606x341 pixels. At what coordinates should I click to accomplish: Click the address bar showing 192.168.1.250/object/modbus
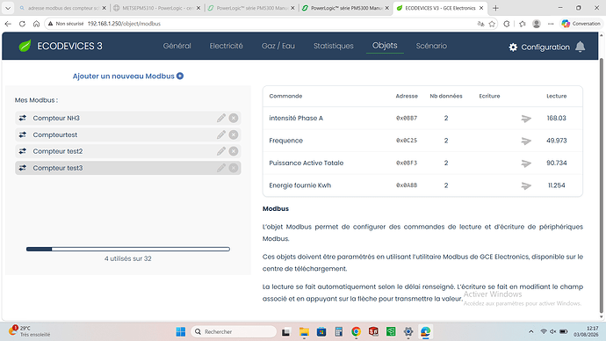pos(271,24)
